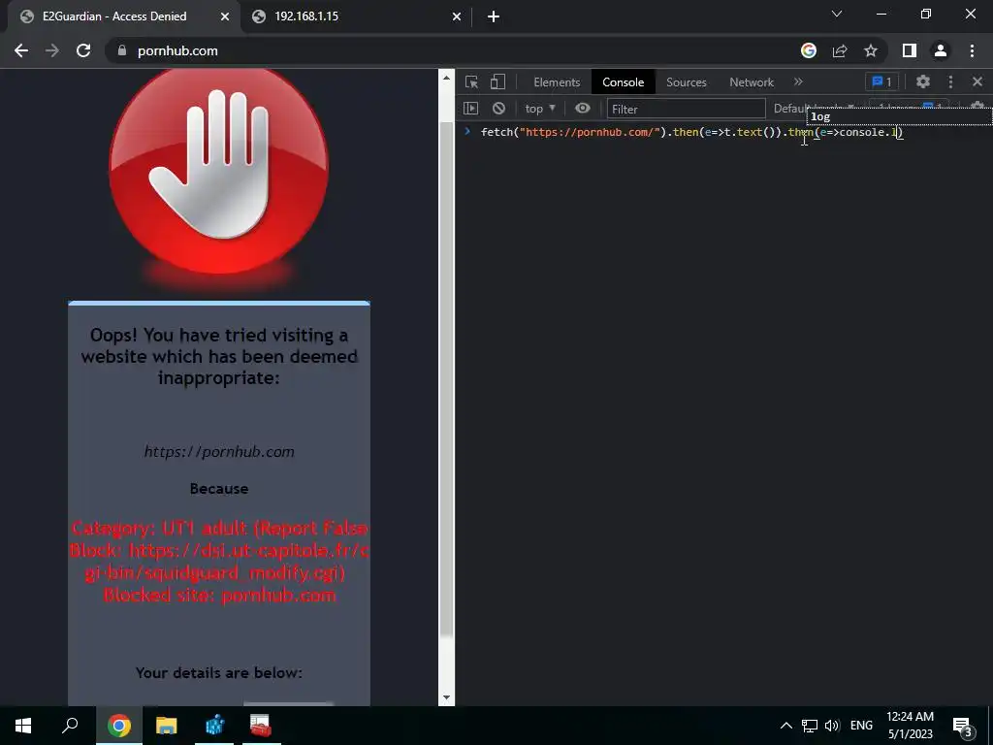Pick the 'log' autocomplete suggestion
993x745 pixels.
(899, 116)
